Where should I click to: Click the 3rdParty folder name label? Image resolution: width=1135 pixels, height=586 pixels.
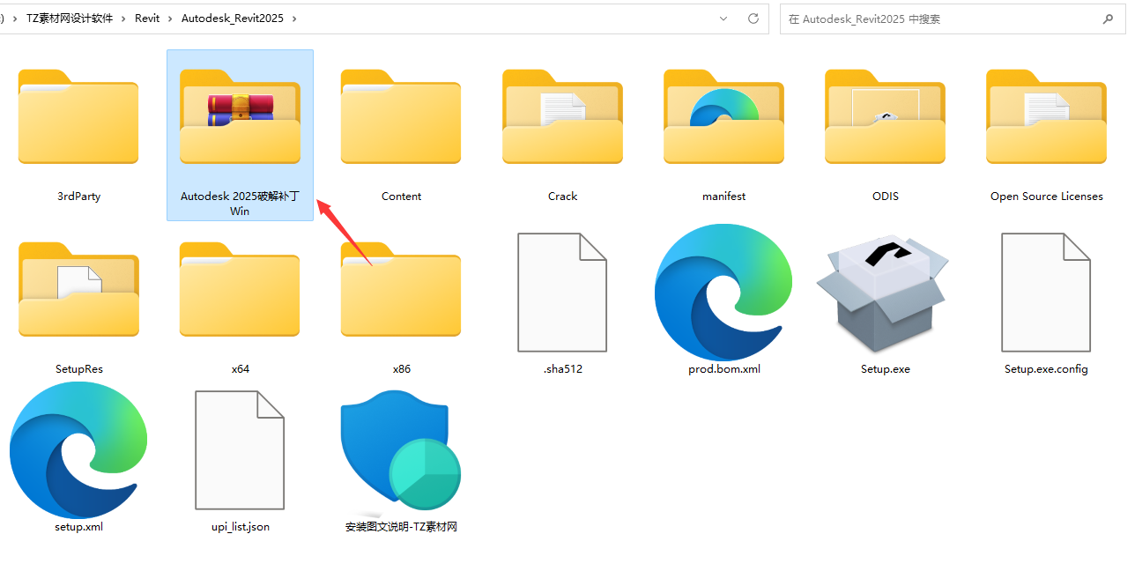(x=78, y=197)
